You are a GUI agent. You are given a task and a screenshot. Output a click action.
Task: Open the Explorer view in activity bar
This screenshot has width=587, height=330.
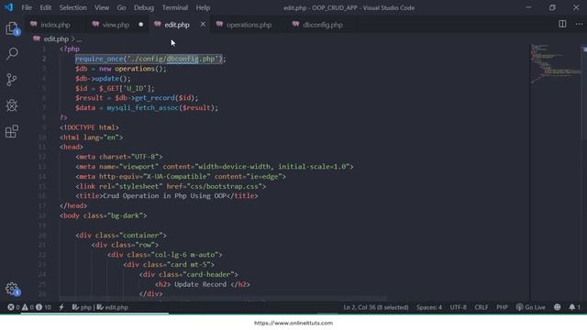12,28
